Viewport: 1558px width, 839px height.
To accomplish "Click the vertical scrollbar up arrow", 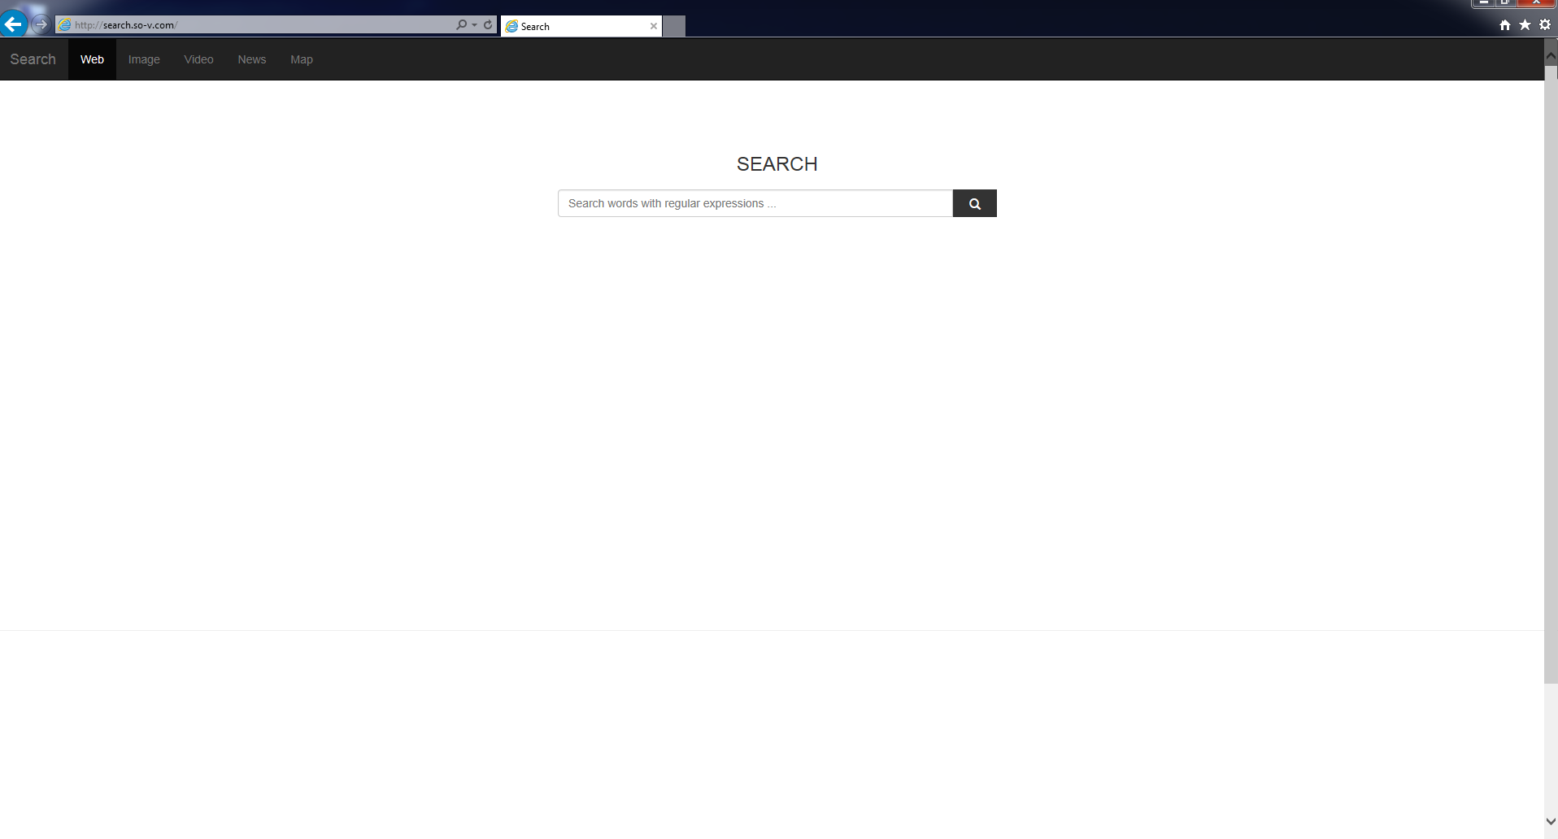I will pyautogui.click(x=1551, y=56).
